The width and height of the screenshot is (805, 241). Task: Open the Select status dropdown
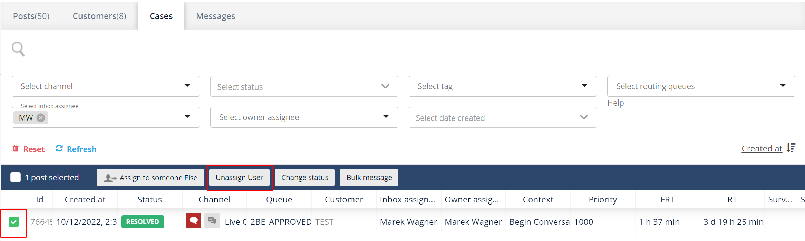[304, 86]
